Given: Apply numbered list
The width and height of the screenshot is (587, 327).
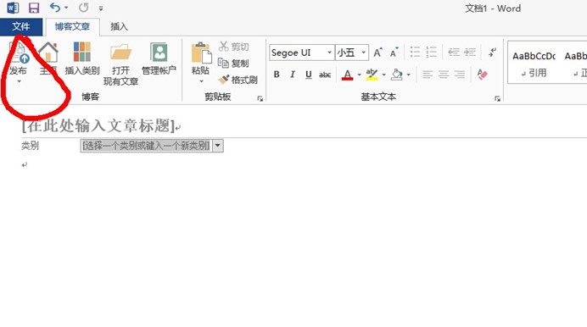Looking at the screenshot, I should click(431, 52).
